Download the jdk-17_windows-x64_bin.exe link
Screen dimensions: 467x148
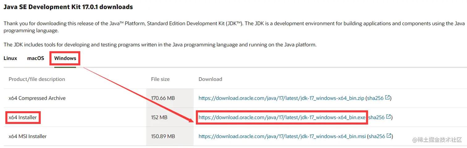point(282,117)
